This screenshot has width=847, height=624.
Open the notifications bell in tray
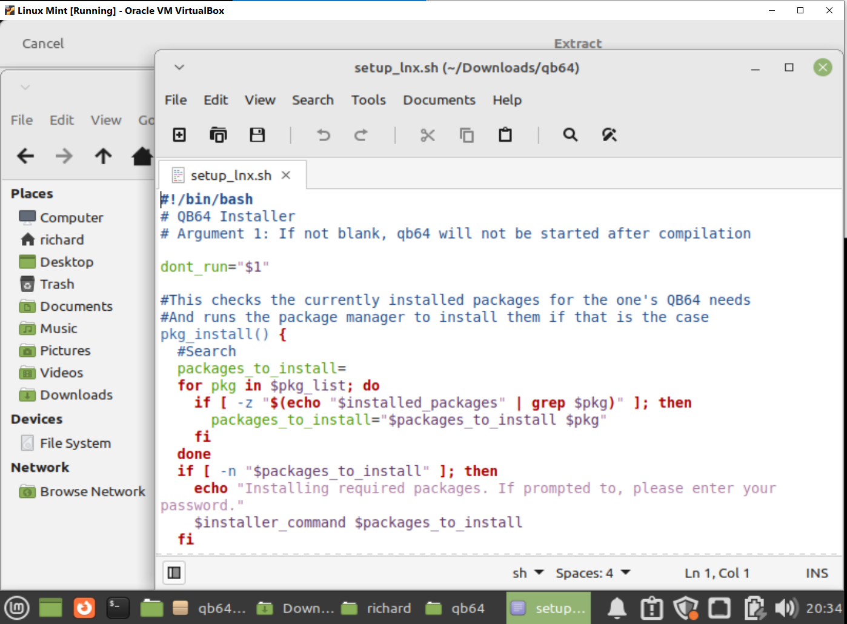point(617,608)
